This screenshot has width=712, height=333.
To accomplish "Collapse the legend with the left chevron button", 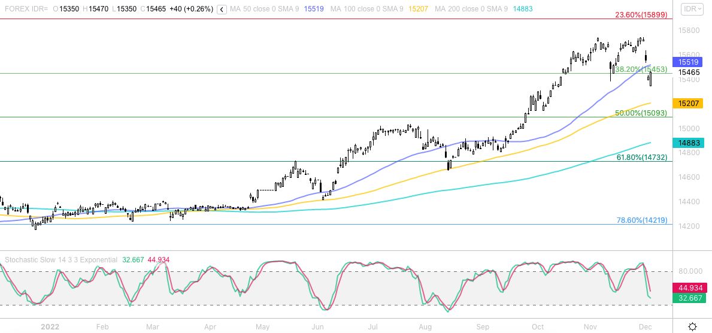I will [222, 9].
